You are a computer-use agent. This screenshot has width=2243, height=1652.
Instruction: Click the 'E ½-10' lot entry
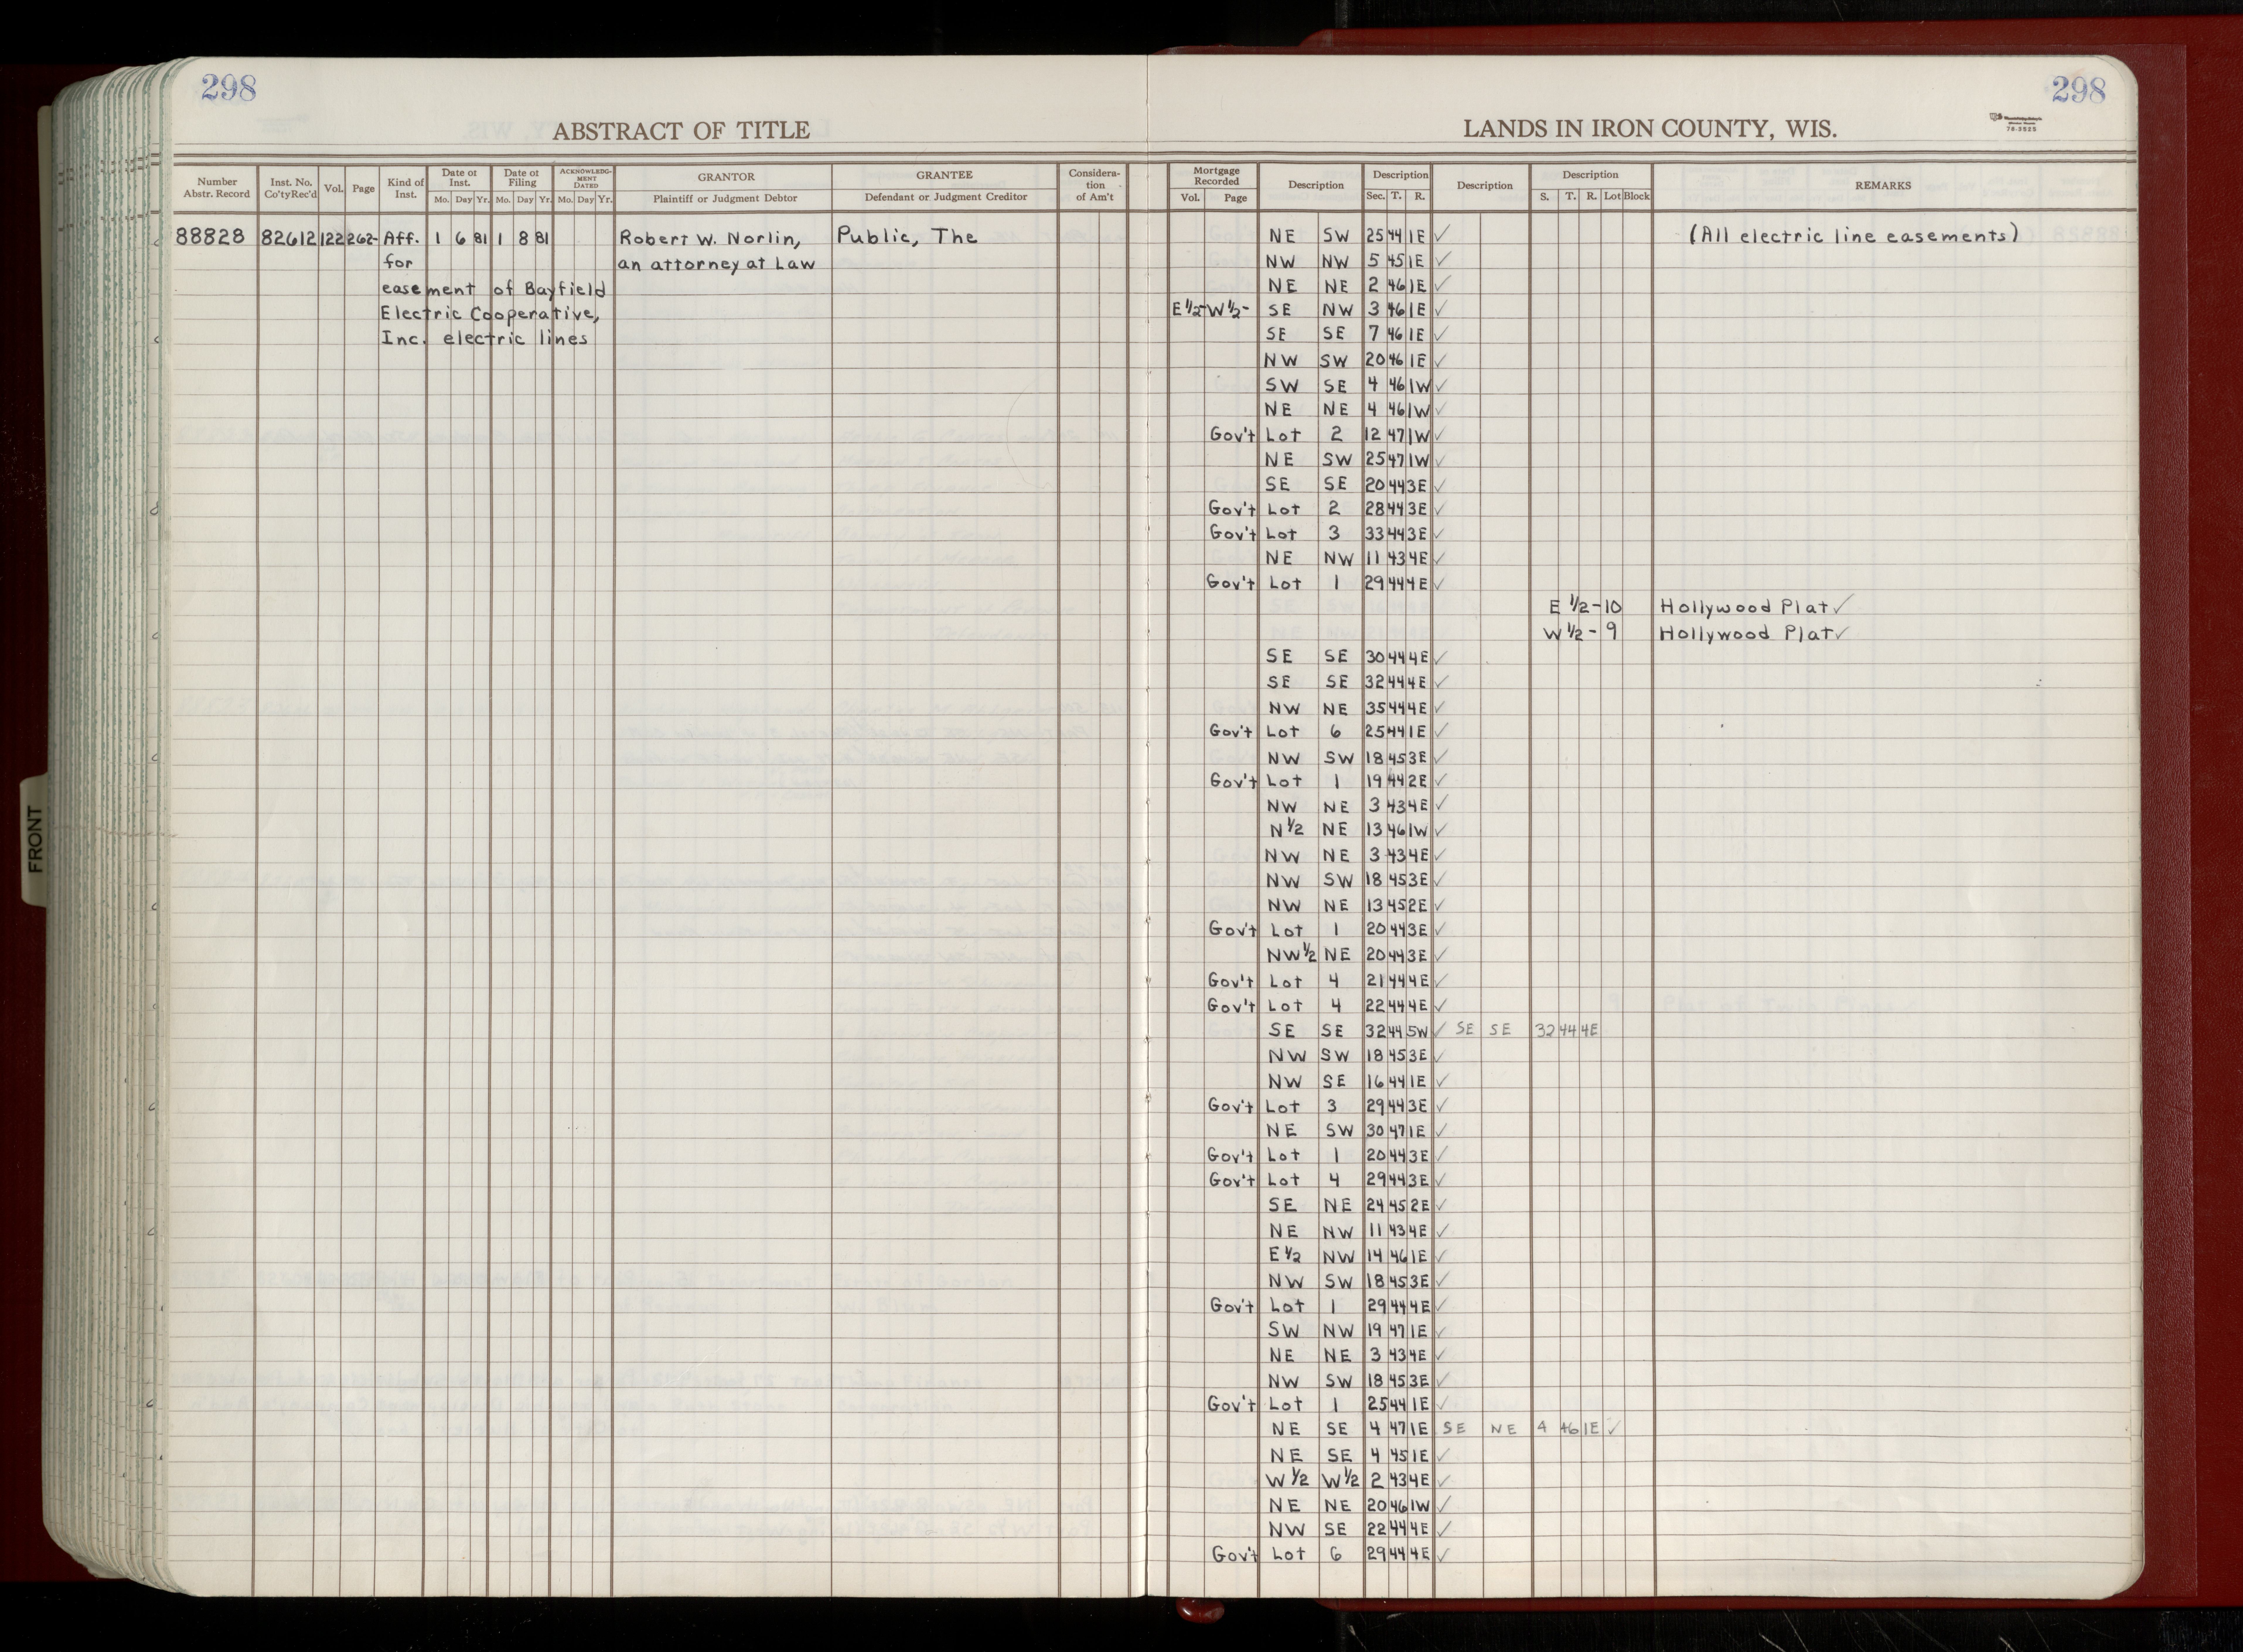coord(1585,607)
